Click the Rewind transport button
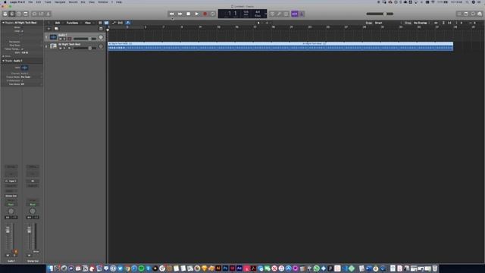Viewport: 485px width, 273px height. (x=172, y=14)
